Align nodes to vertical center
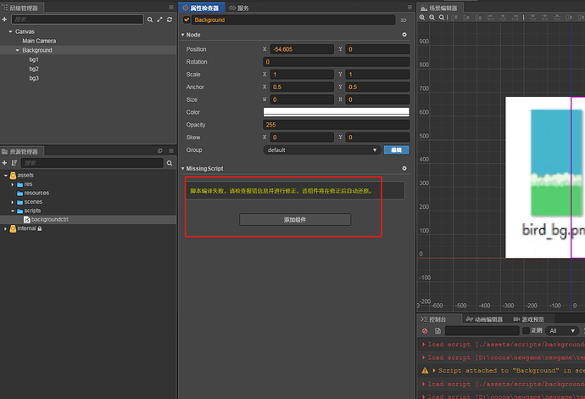Image resolution: width=585 pixels, height=399 pixels. tap(466, 17)
